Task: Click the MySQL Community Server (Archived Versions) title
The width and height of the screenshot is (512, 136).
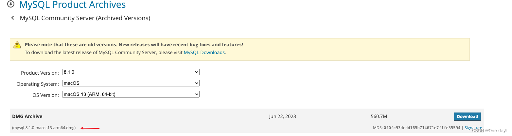Action: [x=85, y=18]
